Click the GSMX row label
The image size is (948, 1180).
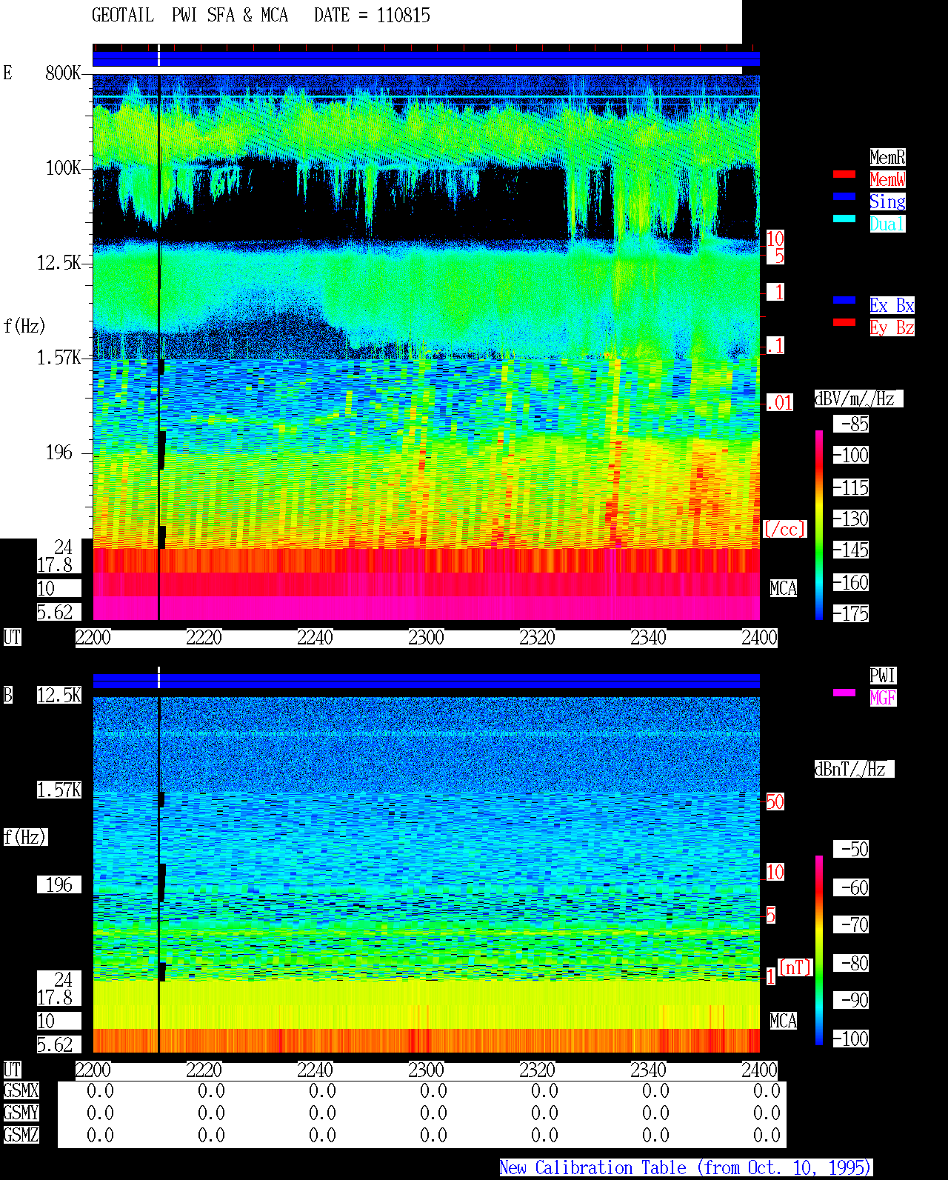coord(21,1091)
